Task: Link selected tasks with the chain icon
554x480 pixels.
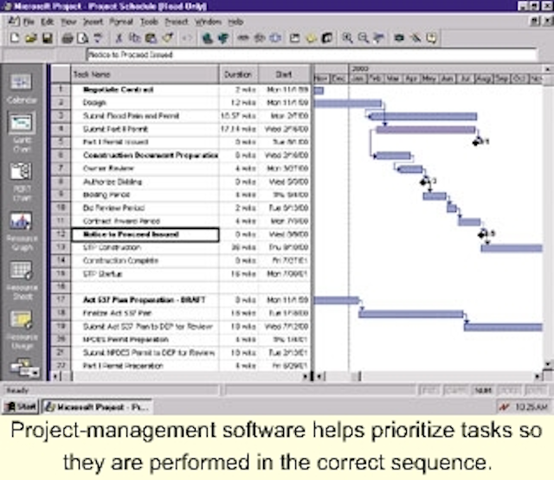Action: (243, 38)
